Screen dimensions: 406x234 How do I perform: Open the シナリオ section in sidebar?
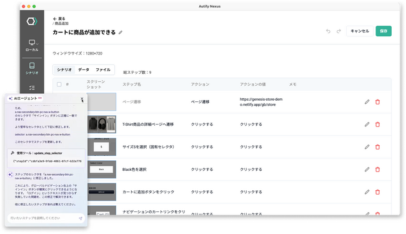32,68
